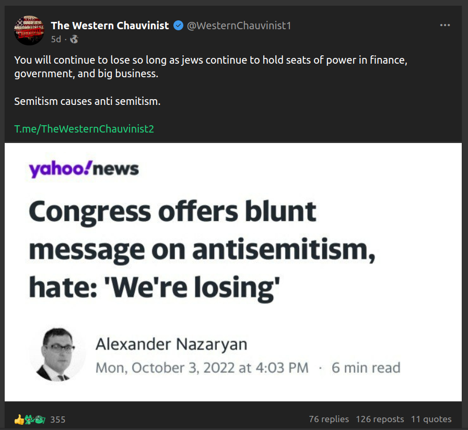Click the globe public visibility icon

[74, 39]
